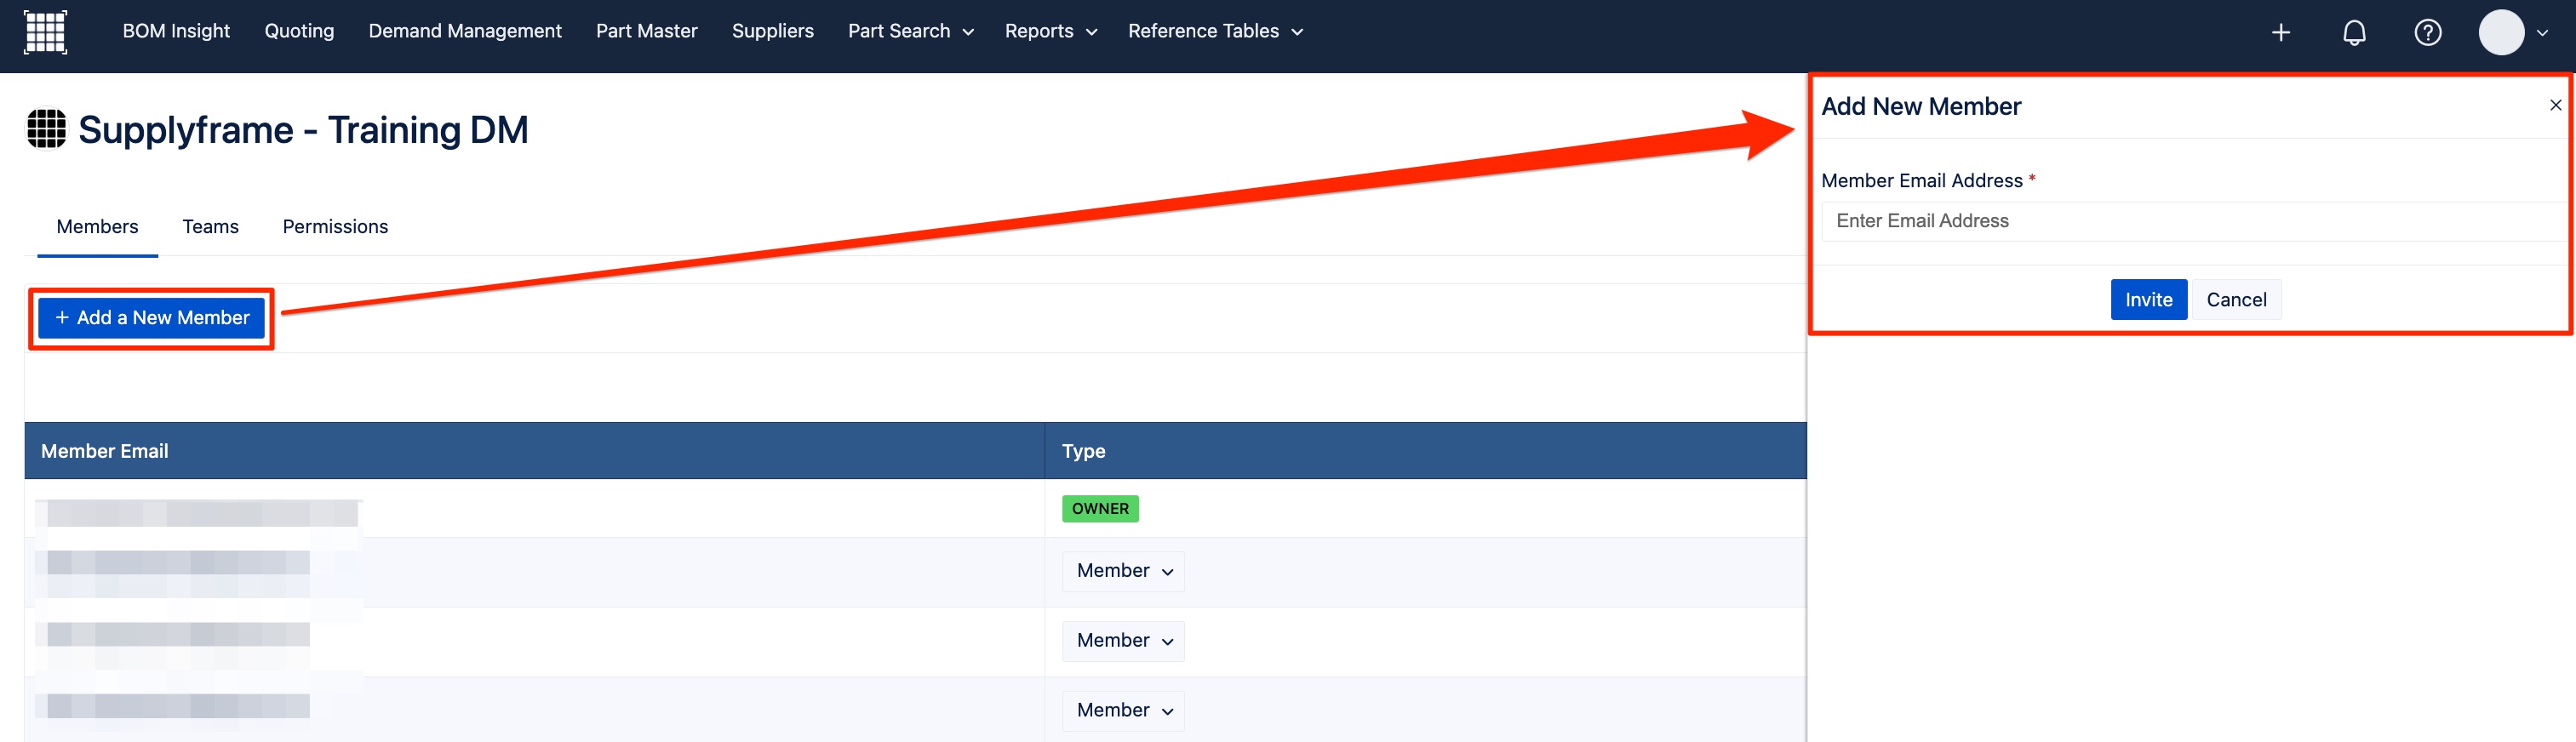Click the Invite button
The height and width of the screenshot is (742, 2576).
coord(2149,300)
